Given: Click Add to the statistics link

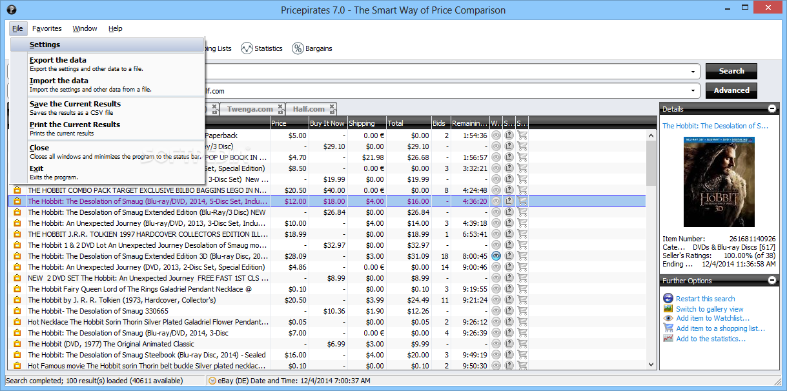Looking at the screenshot, I should pos(711,339).
